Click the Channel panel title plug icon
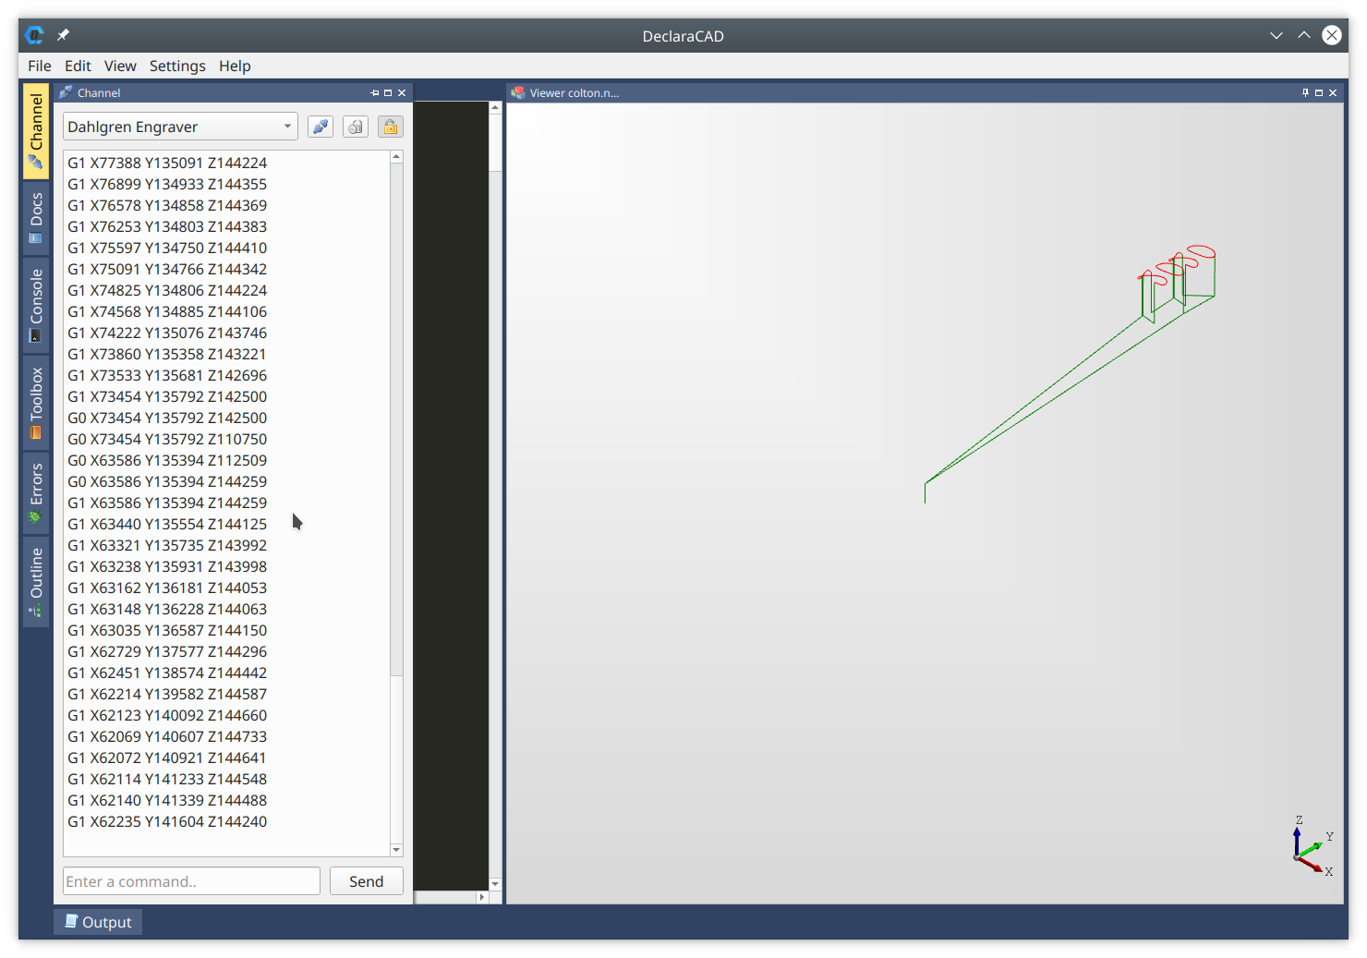 [x=66, y=92]
